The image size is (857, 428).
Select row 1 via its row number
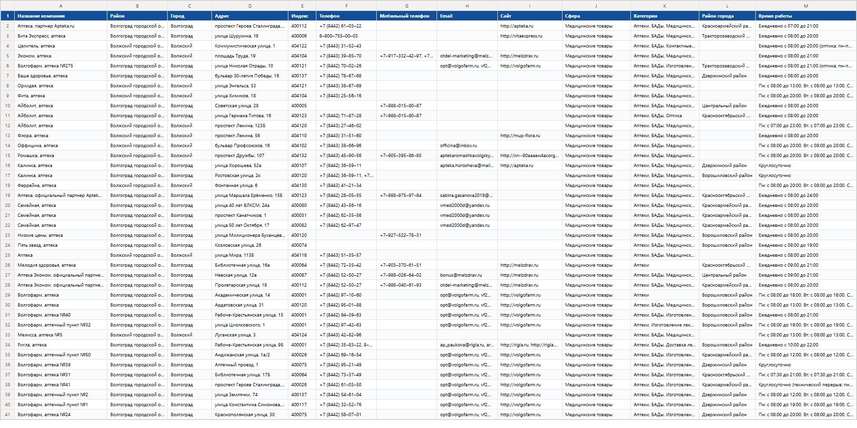pyautogui.click(x=8, y=16)
